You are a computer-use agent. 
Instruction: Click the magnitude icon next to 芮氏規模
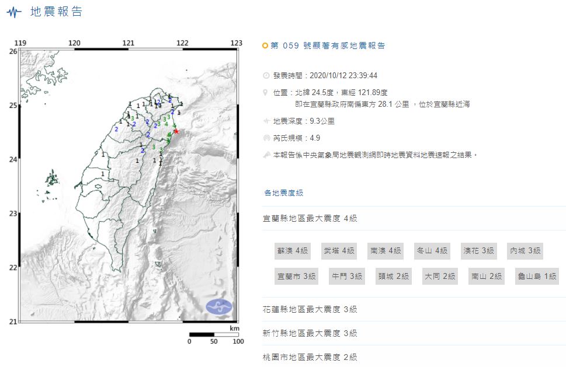(x=266, y=138)
